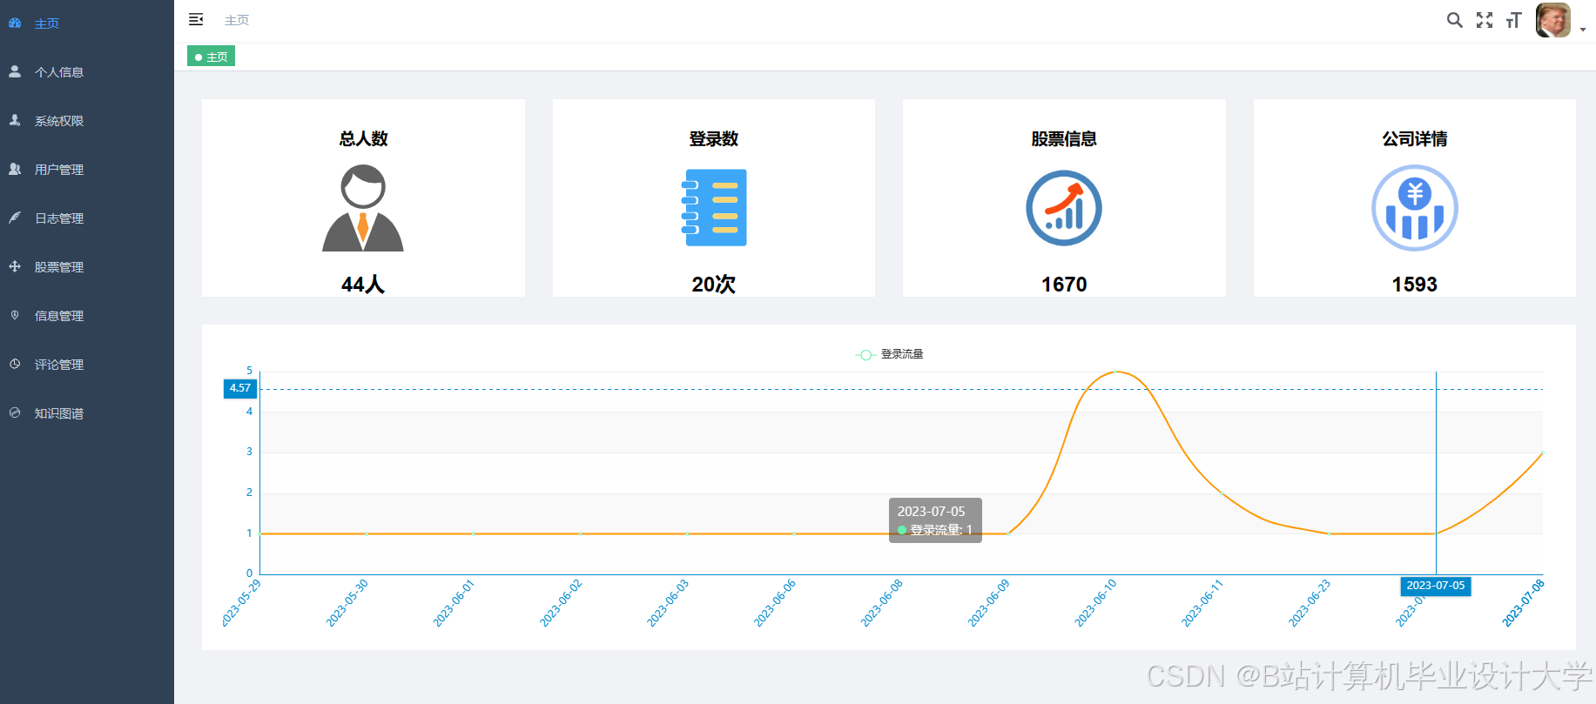Click the blue 2023-07-05 axis pointer label
The image size is (1596, 704).
click(x=1436, y=586)
